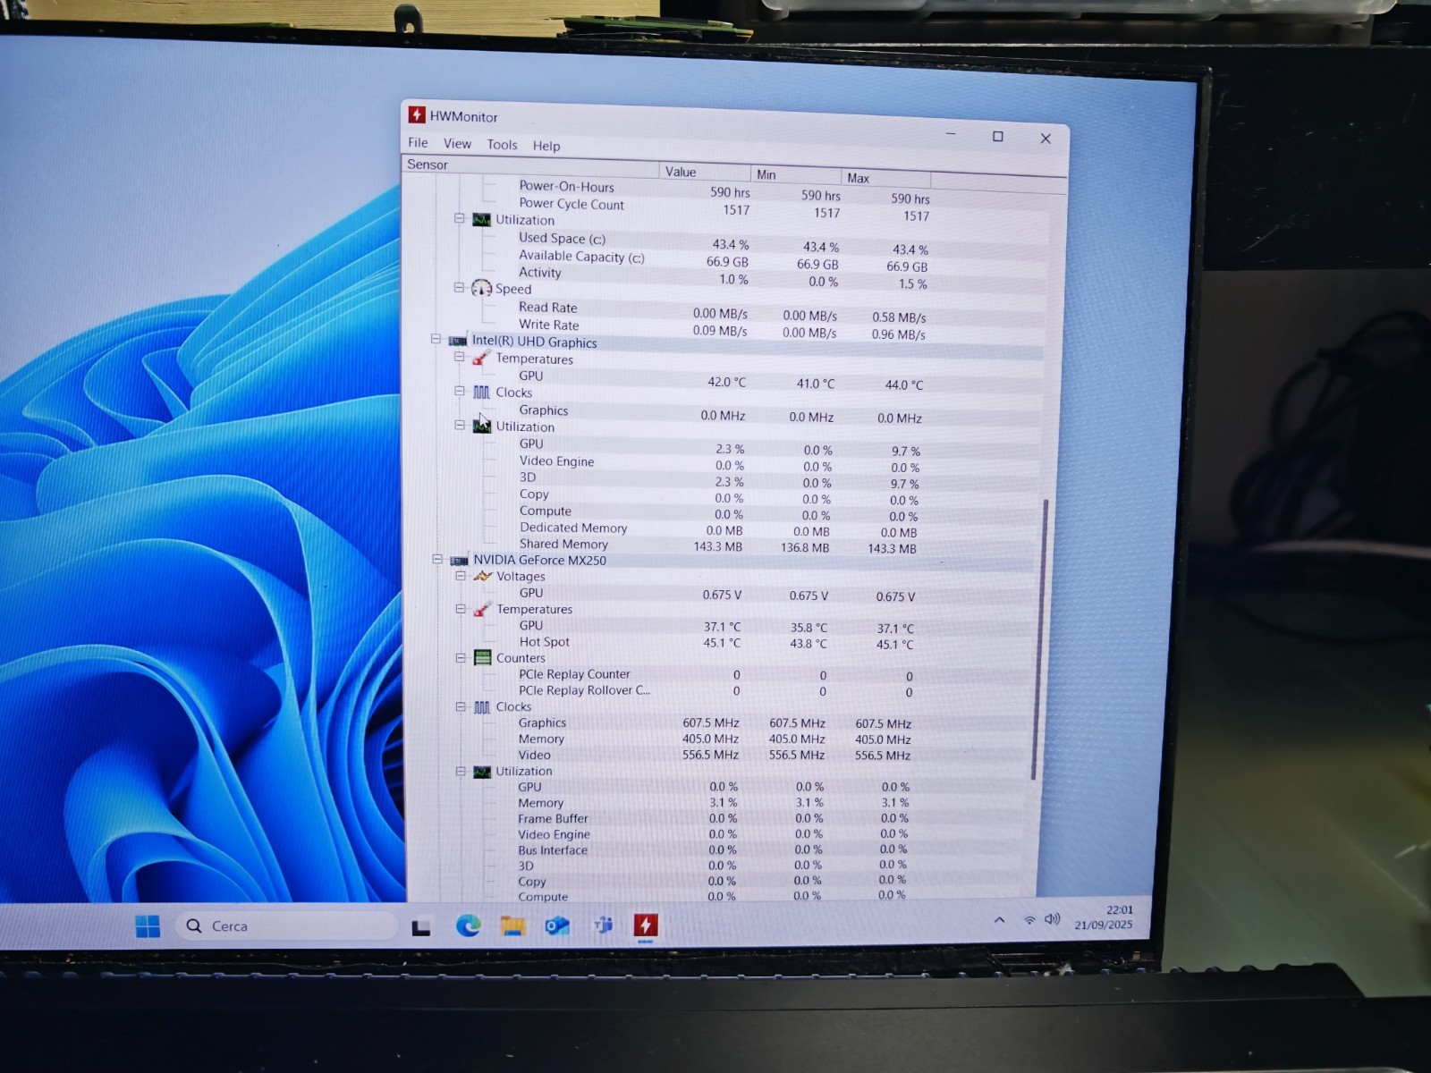Open the File menu
This screenshot has height=1073, width=1431.
418,142
